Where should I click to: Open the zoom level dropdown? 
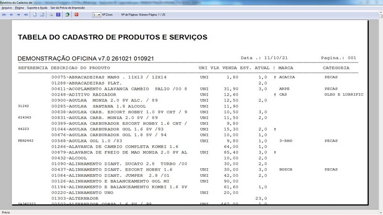(97, 15)
